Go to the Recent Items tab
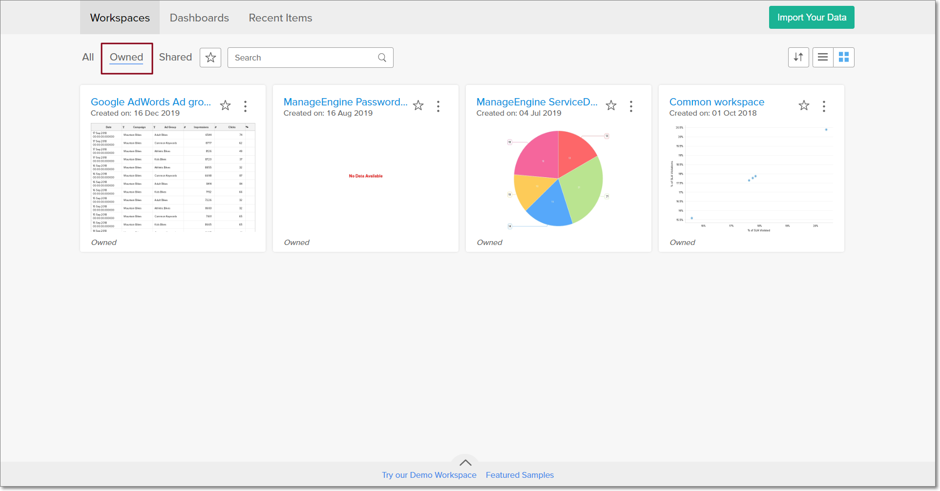This screenshot has height=491, width=940. point(280,18)
